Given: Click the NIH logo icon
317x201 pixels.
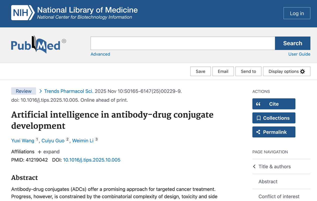Looking at the screenshot, I should [x=23, y=13].
